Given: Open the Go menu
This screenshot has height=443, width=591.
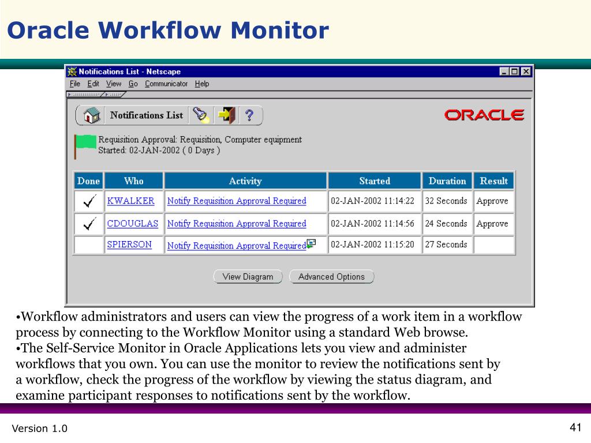Looking at the screenshot, I should (x=133, y=84).
